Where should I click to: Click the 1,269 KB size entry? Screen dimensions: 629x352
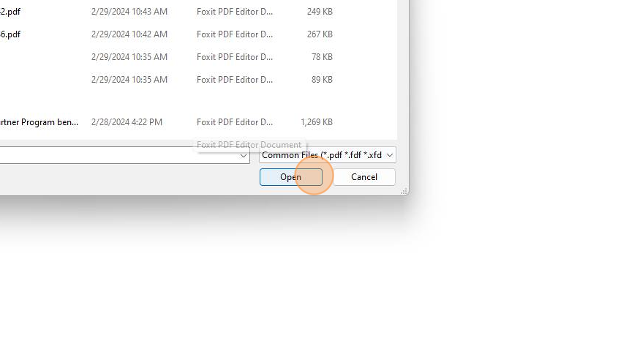(317, 122)
